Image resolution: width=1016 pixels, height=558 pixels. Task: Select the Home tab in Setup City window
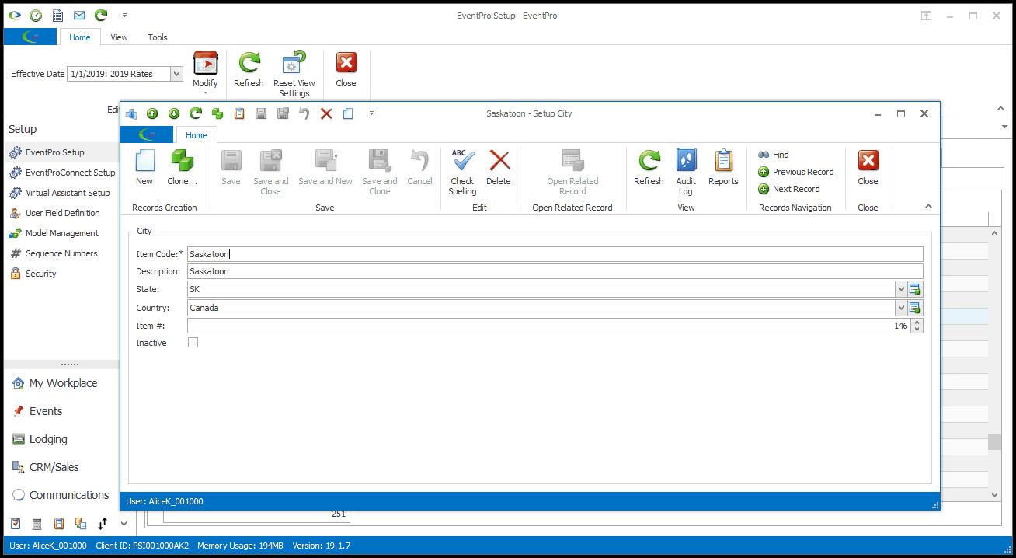point(197,135)
